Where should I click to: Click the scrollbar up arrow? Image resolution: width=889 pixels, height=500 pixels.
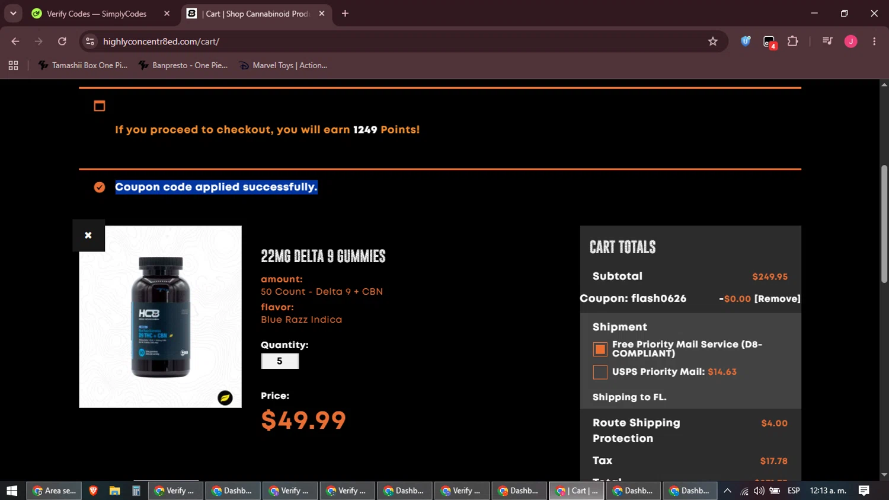click(x=884, y=85)
